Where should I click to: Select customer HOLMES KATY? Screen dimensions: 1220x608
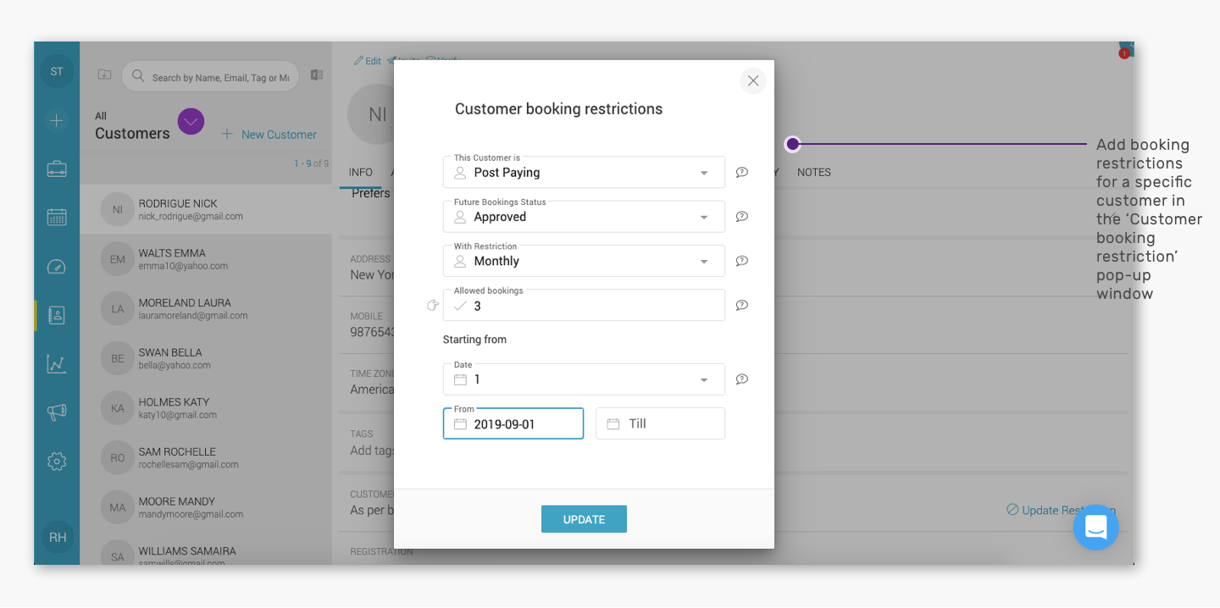click(x=206, y=408)
